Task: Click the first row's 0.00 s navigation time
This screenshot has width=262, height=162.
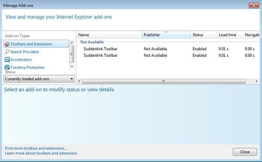Action: click(249, 49)
